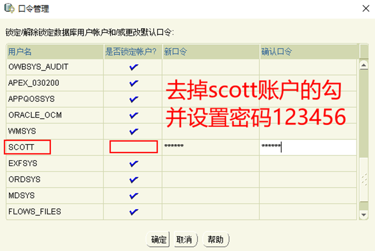The image size is (375, 251).
Task: Open help with the 帮助 button
Action: (215, 239)
